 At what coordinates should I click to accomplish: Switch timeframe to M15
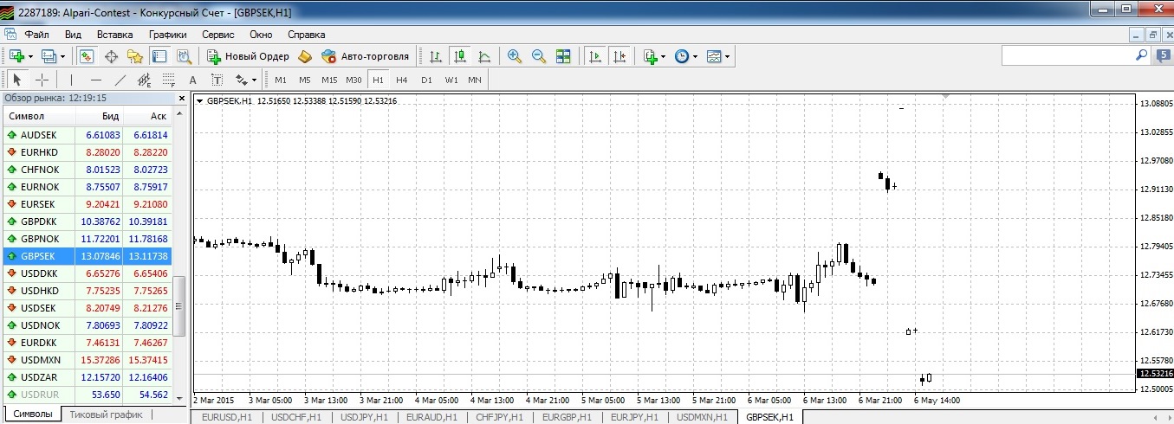pos(329,80)
